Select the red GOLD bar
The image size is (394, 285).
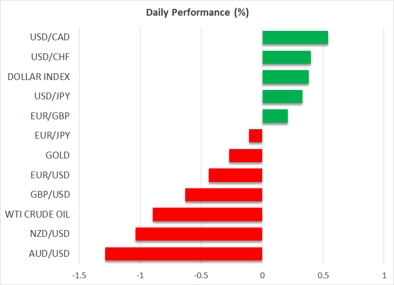tap(245, 155)
